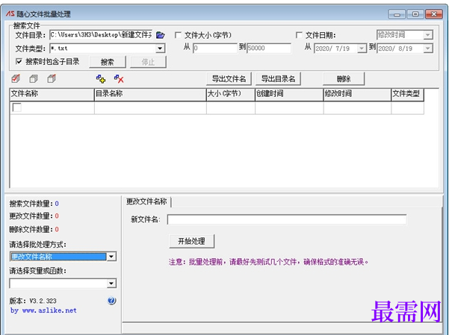Screen dimensions: 455x335
Task: Click the maximum file size 50000 field
Action: pos(269,48)
